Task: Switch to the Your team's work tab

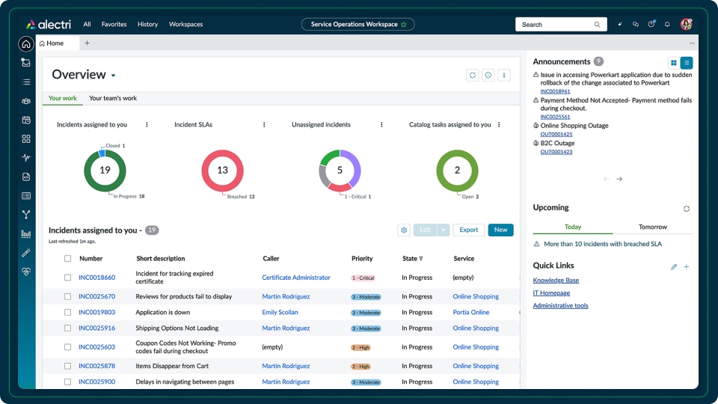Action: click(113, 98)
